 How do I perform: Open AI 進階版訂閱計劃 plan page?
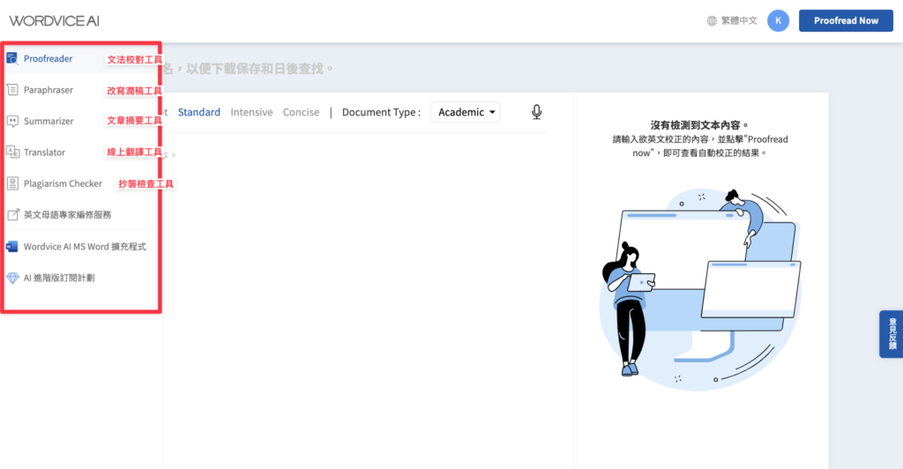pyautogui.click(x=59, y=278)
